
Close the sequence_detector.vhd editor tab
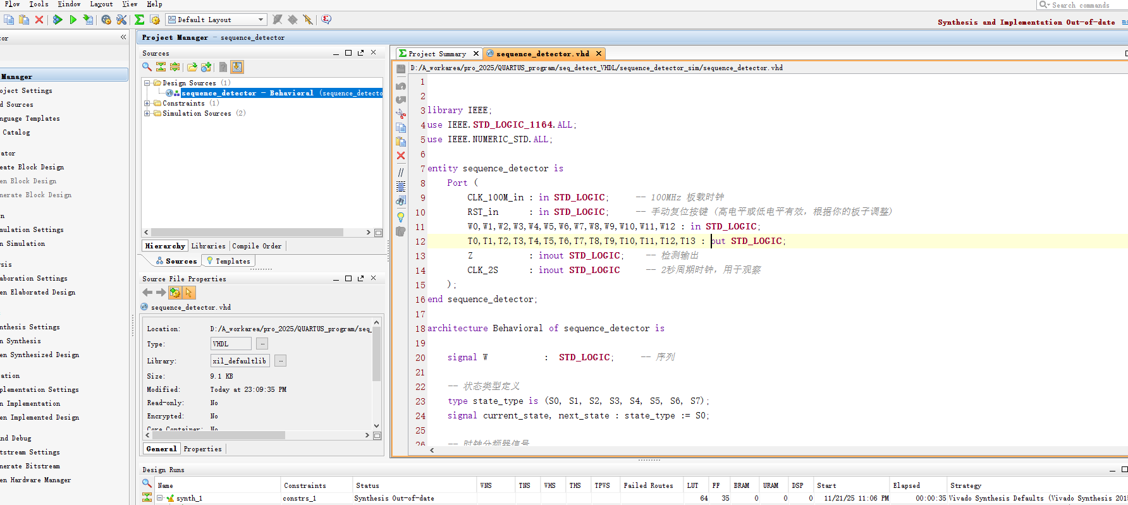pos(598,54)
